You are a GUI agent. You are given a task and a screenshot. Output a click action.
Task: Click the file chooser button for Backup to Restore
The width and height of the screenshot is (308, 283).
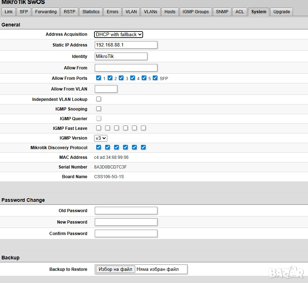coord(115,269)
